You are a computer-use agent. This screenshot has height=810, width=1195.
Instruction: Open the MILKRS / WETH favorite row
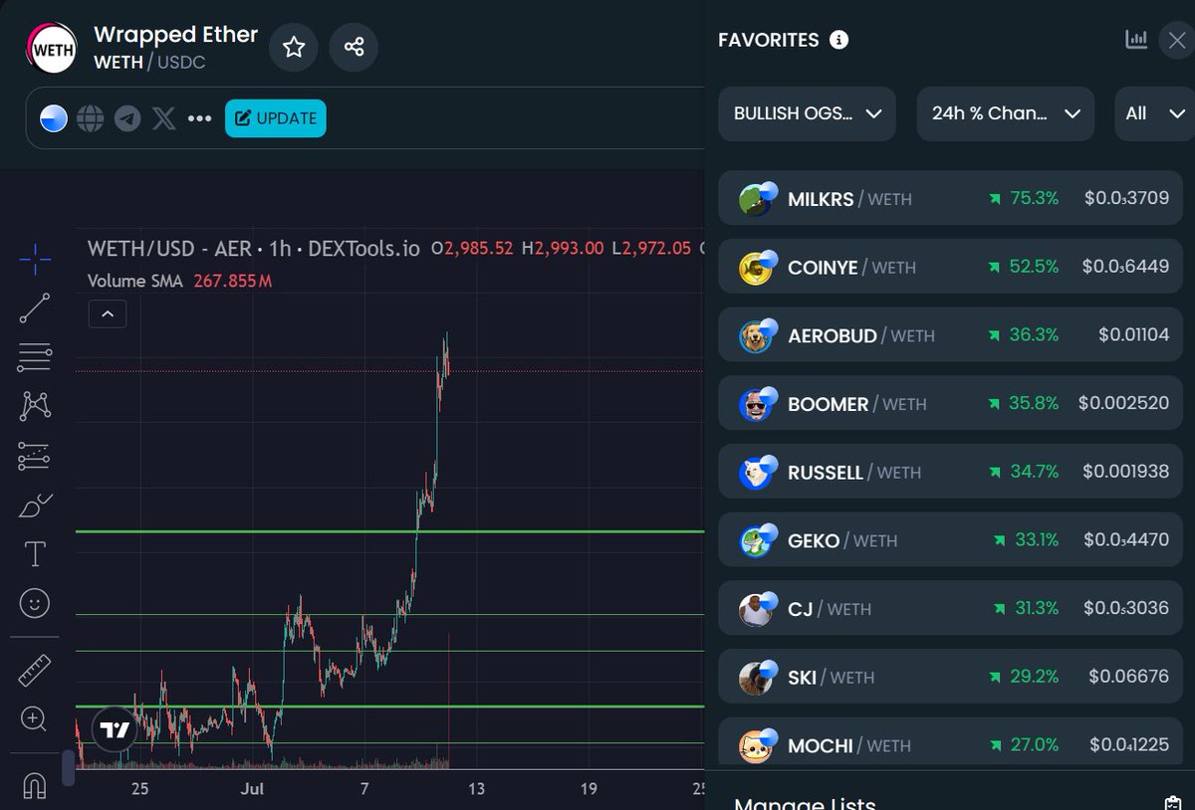coord(949,198)
